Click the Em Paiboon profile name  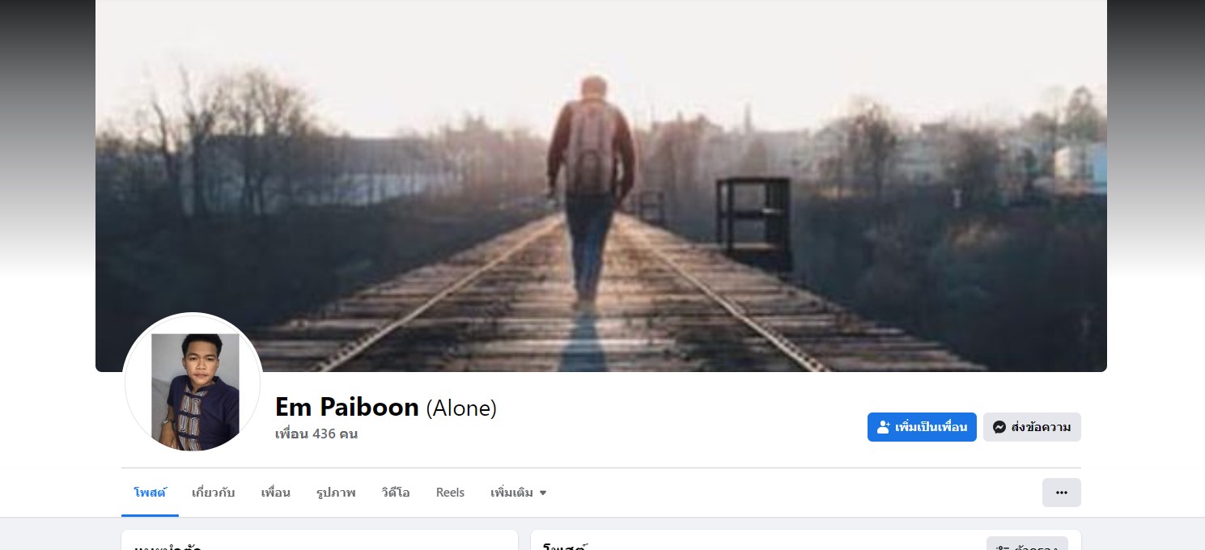[347, 407]
